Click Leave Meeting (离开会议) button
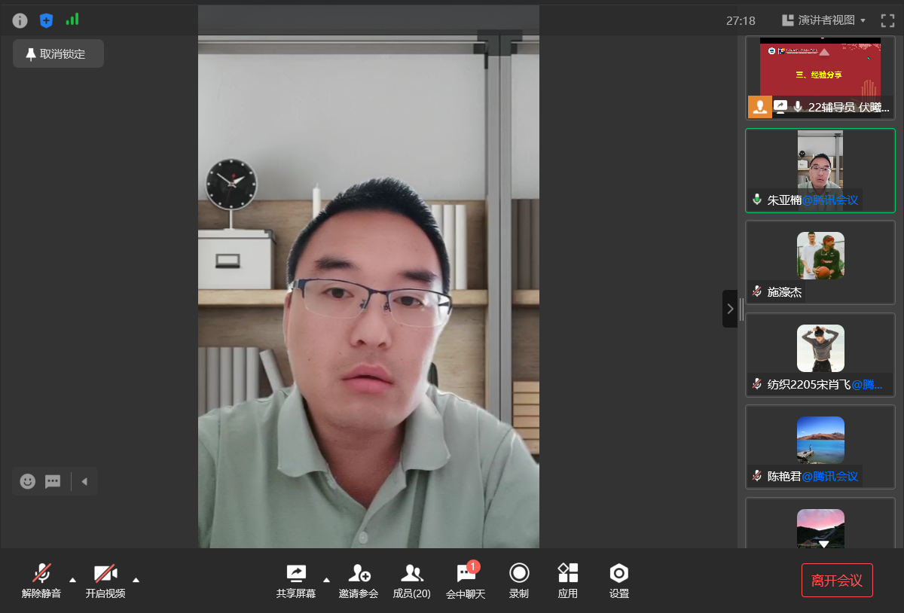This screenshot has height=613, width=904. [837, 580]
